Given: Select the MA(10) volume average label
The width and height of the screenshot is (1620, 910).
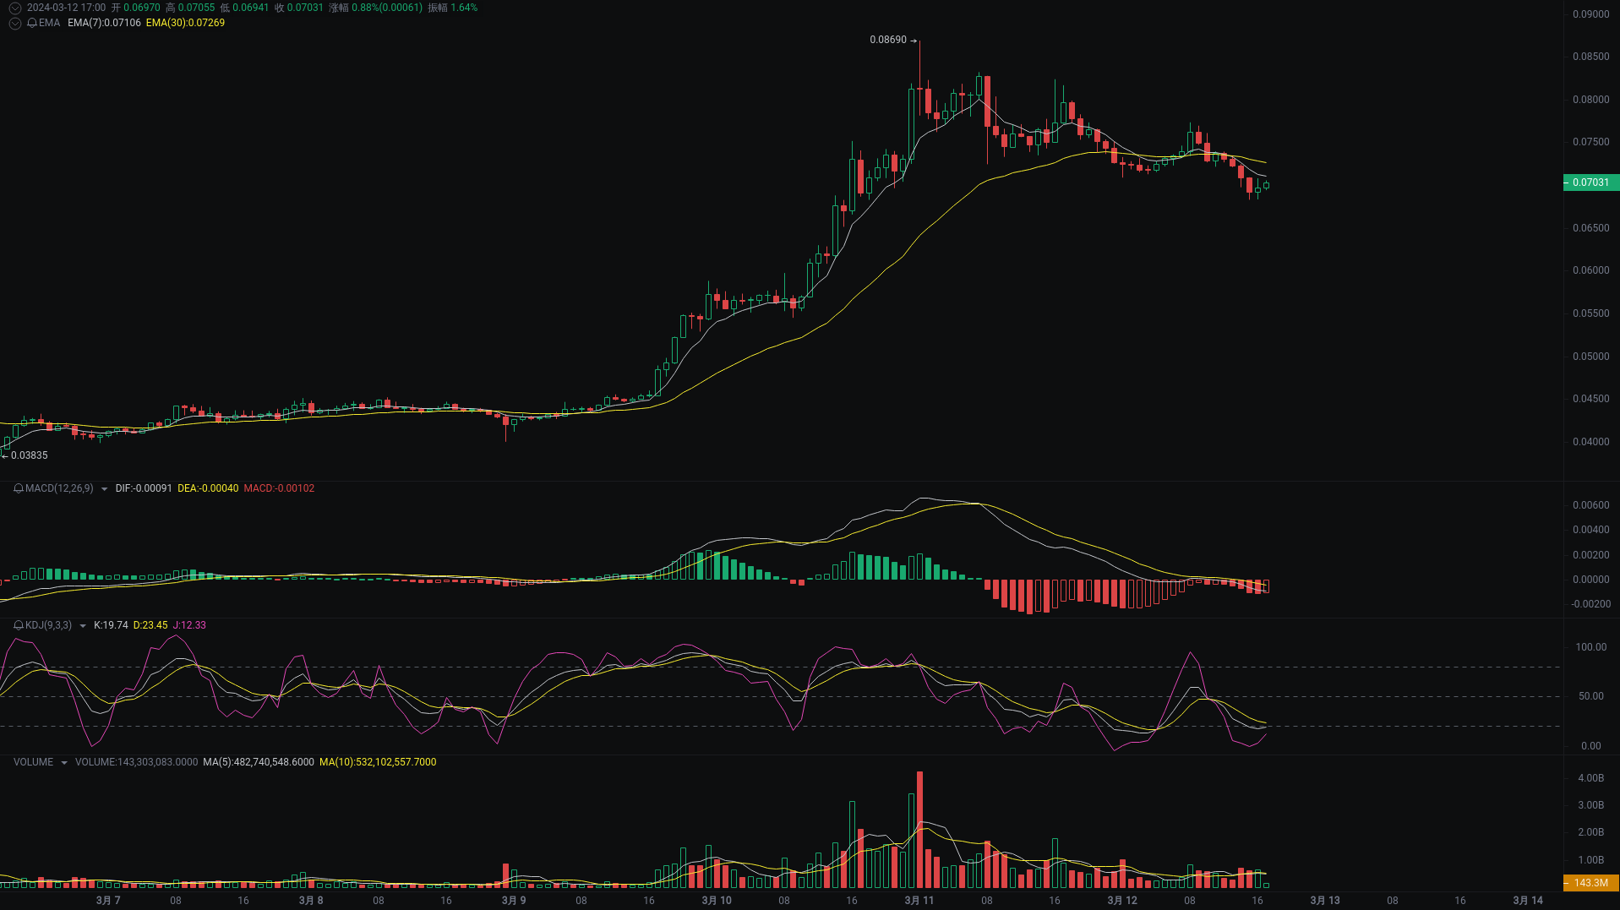Looking at the screenshot, I should pyautogui.click(x=378, y=762).
